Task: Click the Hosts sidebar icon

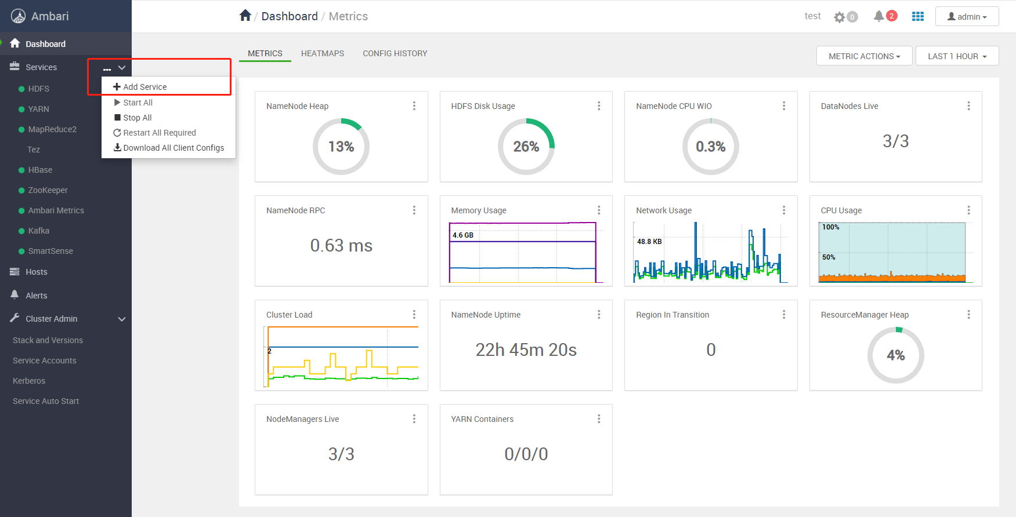Action: [x=15, y=272]
